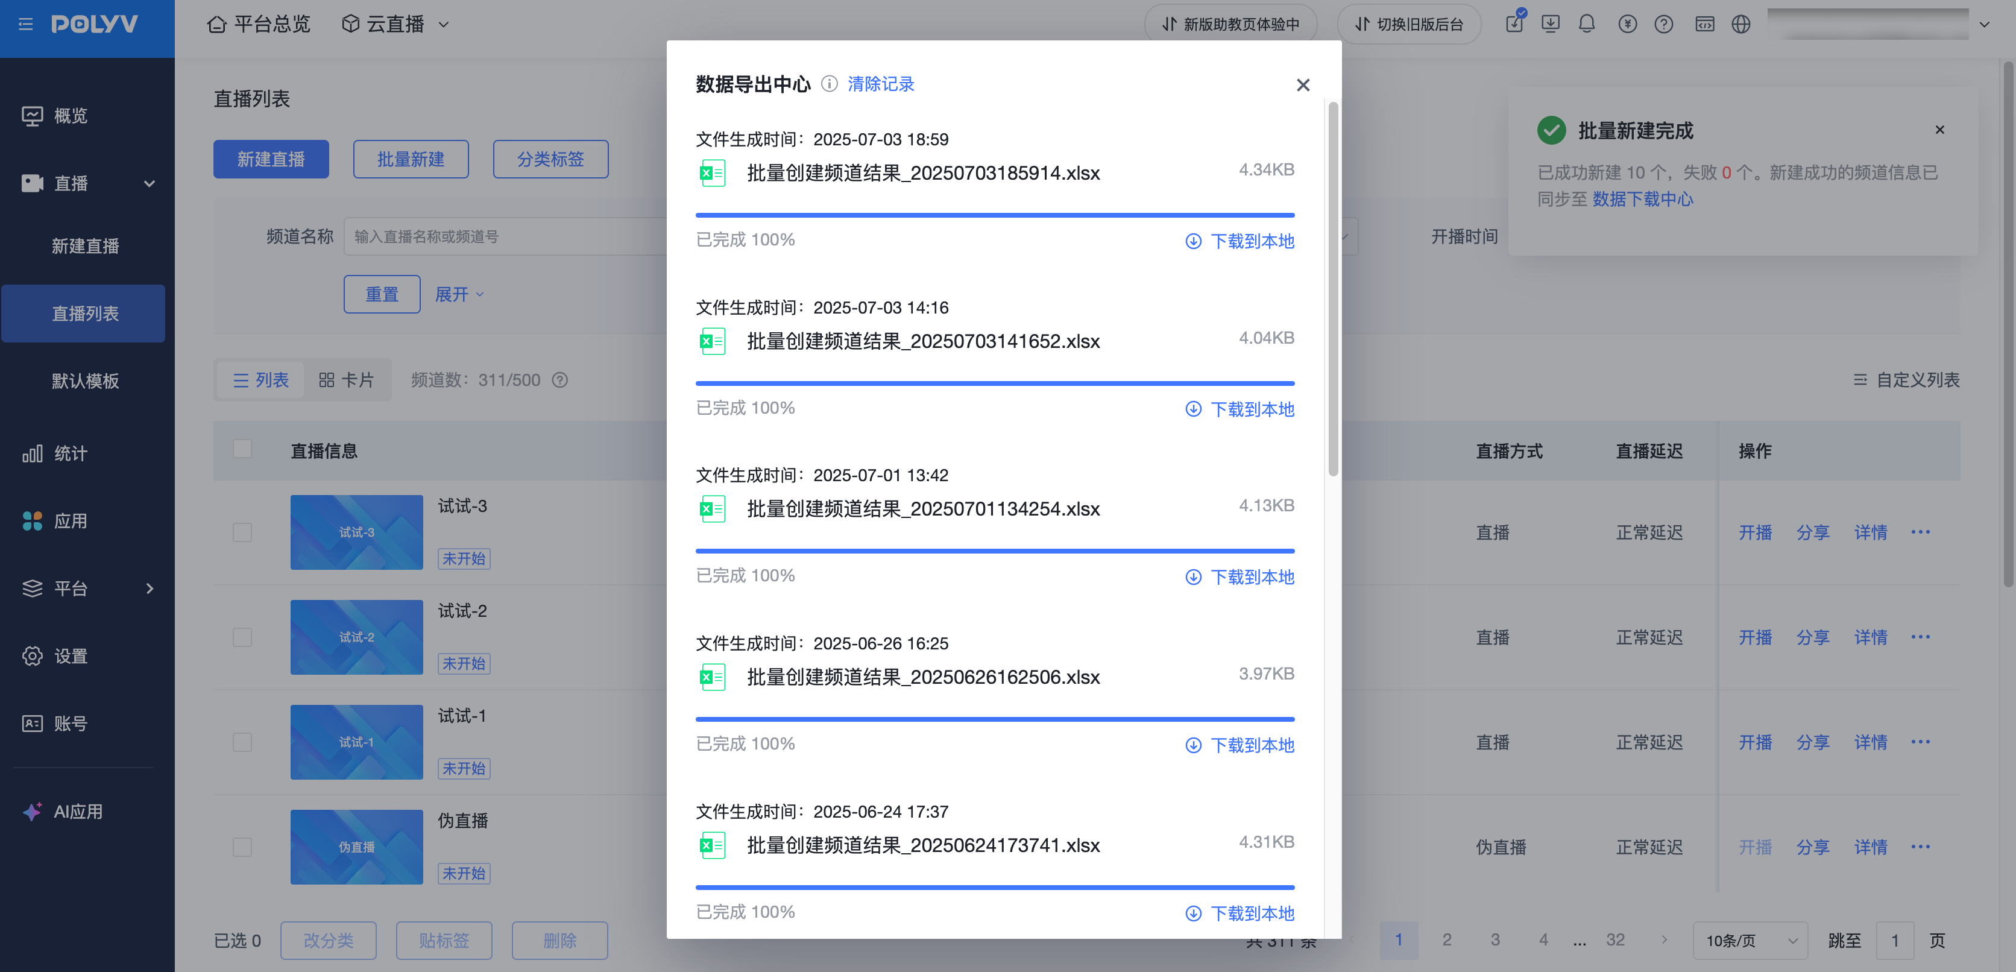2016x972 pixels.
Task: Open more actions for 试试-2 row
Action: point(1921,637)
